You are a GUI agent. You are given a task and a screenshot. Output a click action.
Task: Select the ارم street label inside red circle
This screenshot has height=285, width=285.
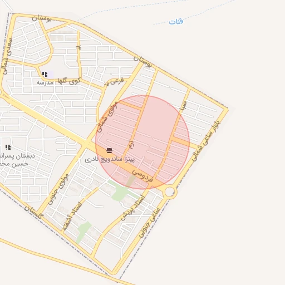pyautogui.click(x=131, y=145)
